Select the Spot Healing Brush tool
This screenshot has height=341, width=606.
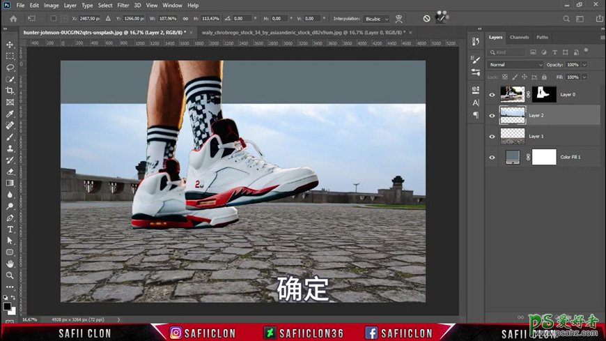[x=10, y=126]
